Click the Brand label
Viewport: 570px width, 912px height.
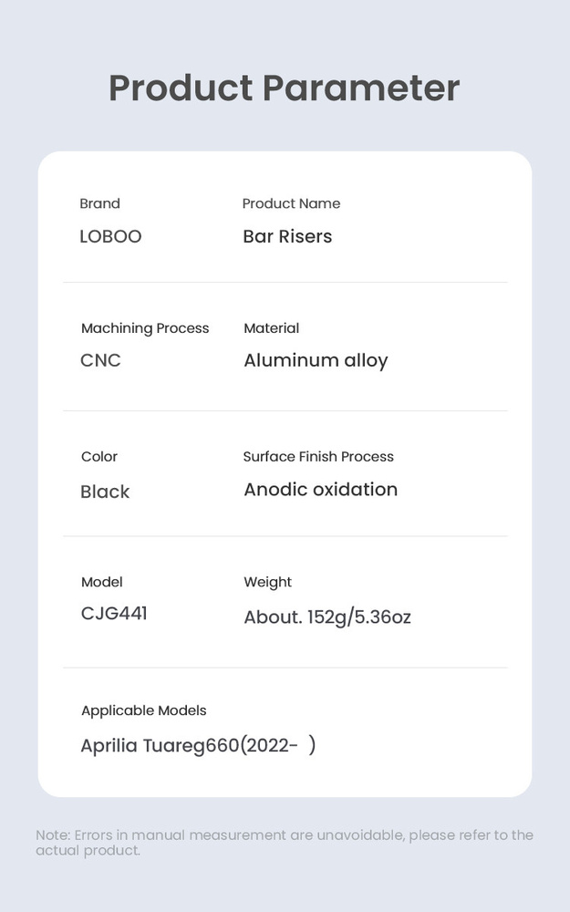(x=99, y=203)
